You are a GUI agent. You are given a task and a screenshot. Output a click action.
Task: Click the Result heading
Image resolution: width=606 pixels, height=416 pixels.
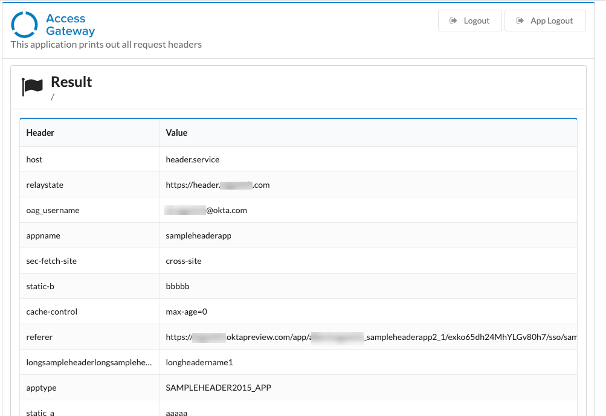[x=71, y=82]
